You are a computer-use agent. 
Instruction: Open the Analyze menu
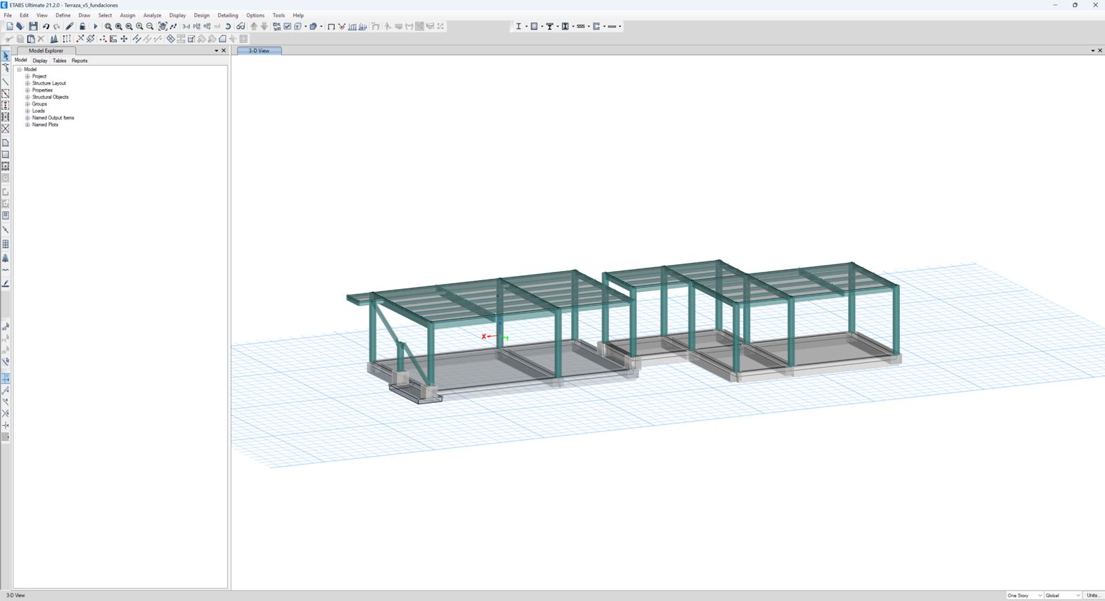(152, 15)
